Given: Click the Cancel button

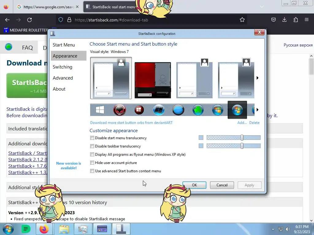Looking at the screenshot, I should (222, 185).
